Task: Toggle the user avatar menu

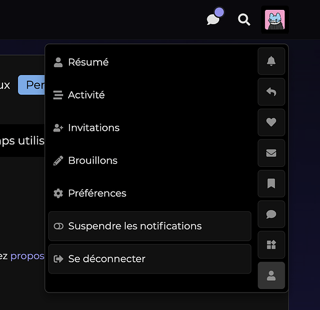Action: 275,20
